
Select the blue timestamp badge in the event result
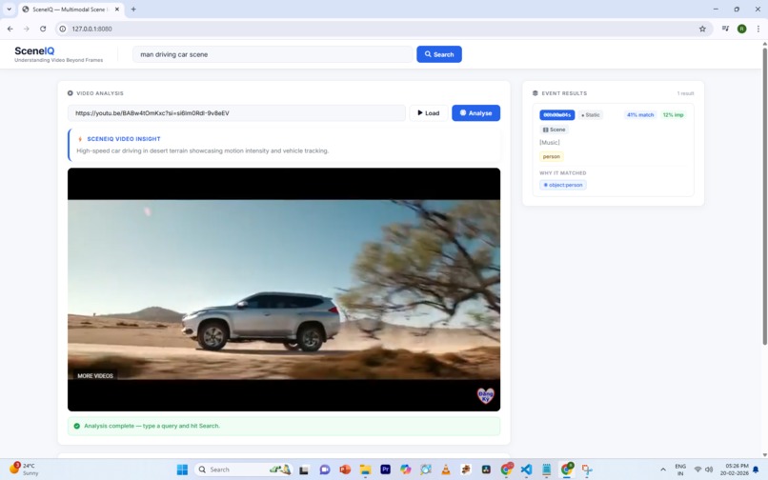(556, 115)
